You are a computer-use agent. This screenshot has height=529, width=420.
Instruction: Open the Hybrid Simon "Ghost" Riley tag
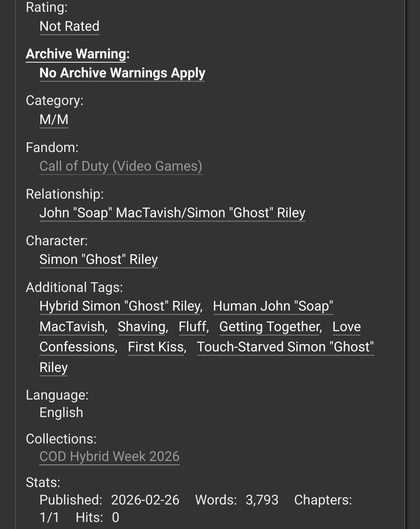(120, 306)
